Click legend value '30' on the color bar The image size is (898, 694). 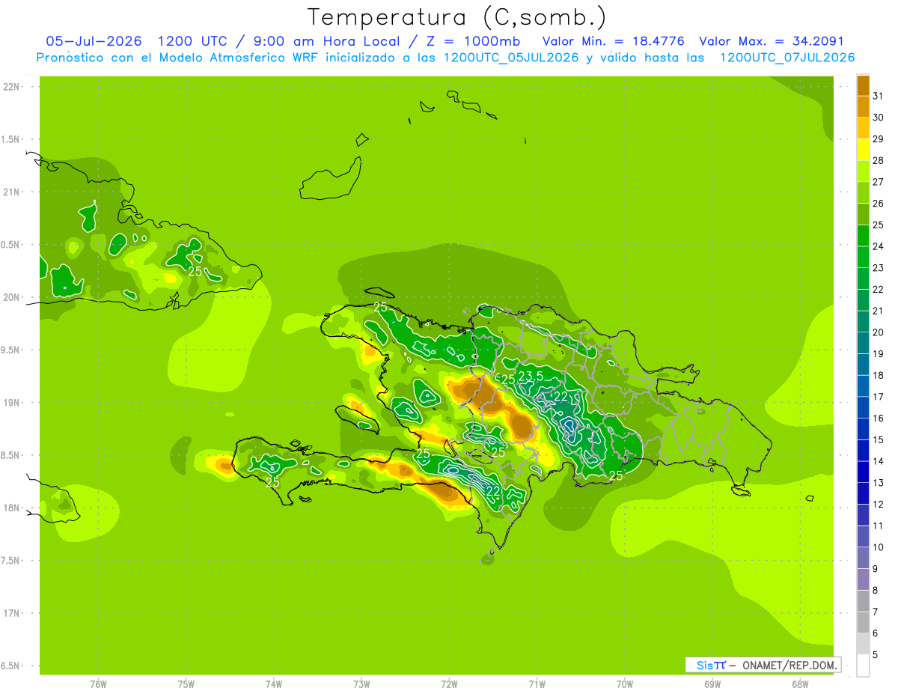[878, 118]
